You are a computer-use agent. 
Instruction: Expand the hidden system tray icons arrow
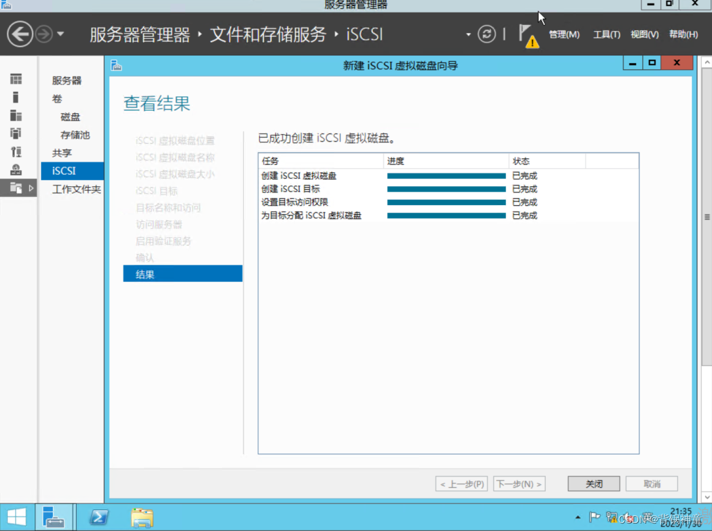point(577,518)
